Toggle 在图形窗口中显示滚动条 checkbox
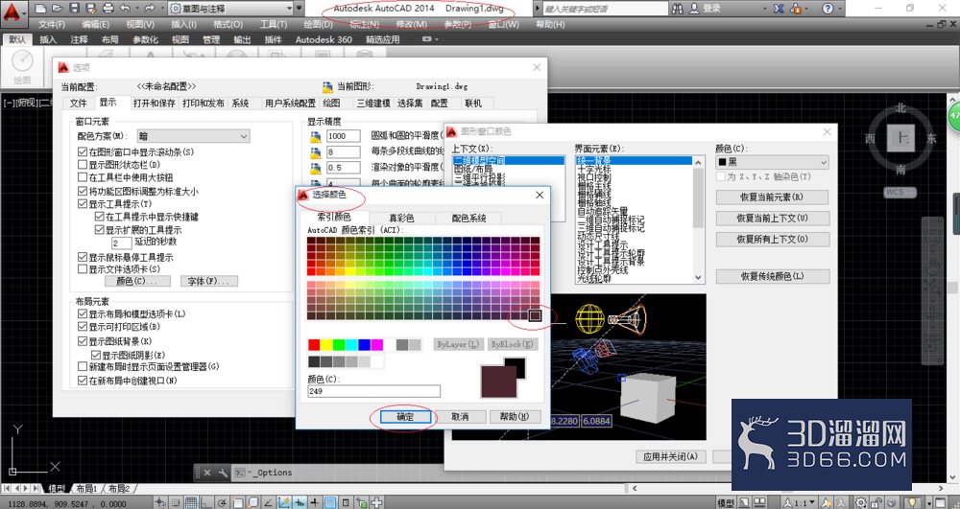 click(83, 151)
